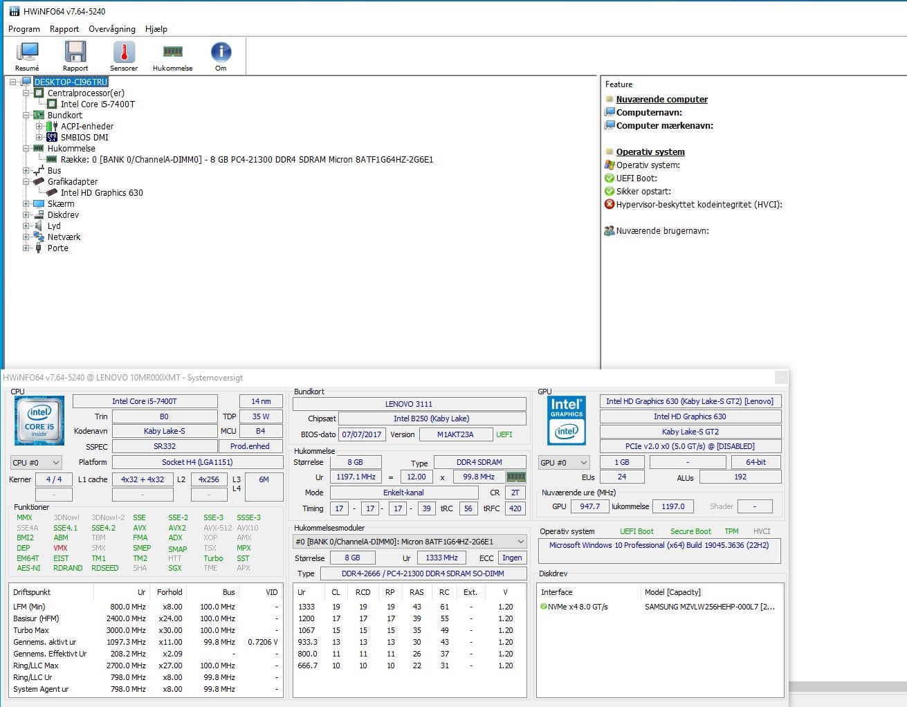
Task: Click the Computer mærkenavn monitor icon
Action: click(x=610, y=125)
